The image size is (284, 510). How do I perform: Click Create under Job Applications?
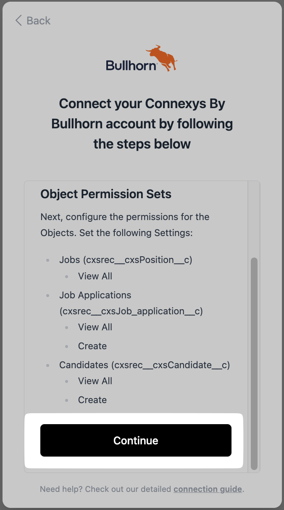[92, 346]
